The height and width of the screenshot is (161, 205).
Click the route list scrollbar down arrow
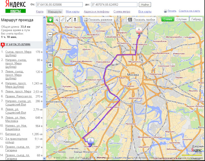(x=44, y=158)
